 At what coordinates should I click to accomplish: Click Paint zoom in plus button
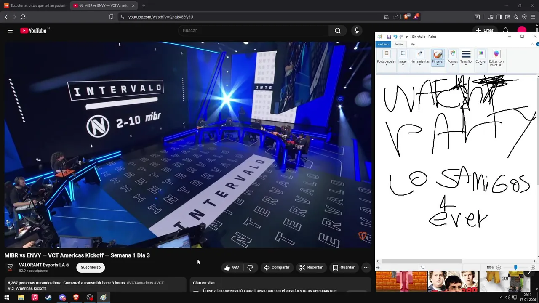pyautogui.click(x=533, y=268)
